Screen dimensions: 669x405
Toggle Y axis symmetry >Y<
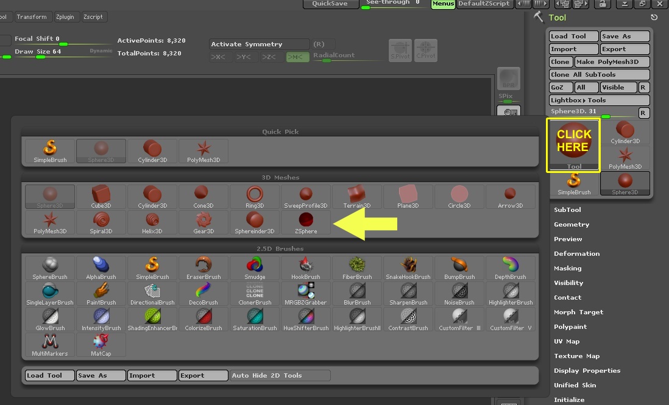point(246,57)
